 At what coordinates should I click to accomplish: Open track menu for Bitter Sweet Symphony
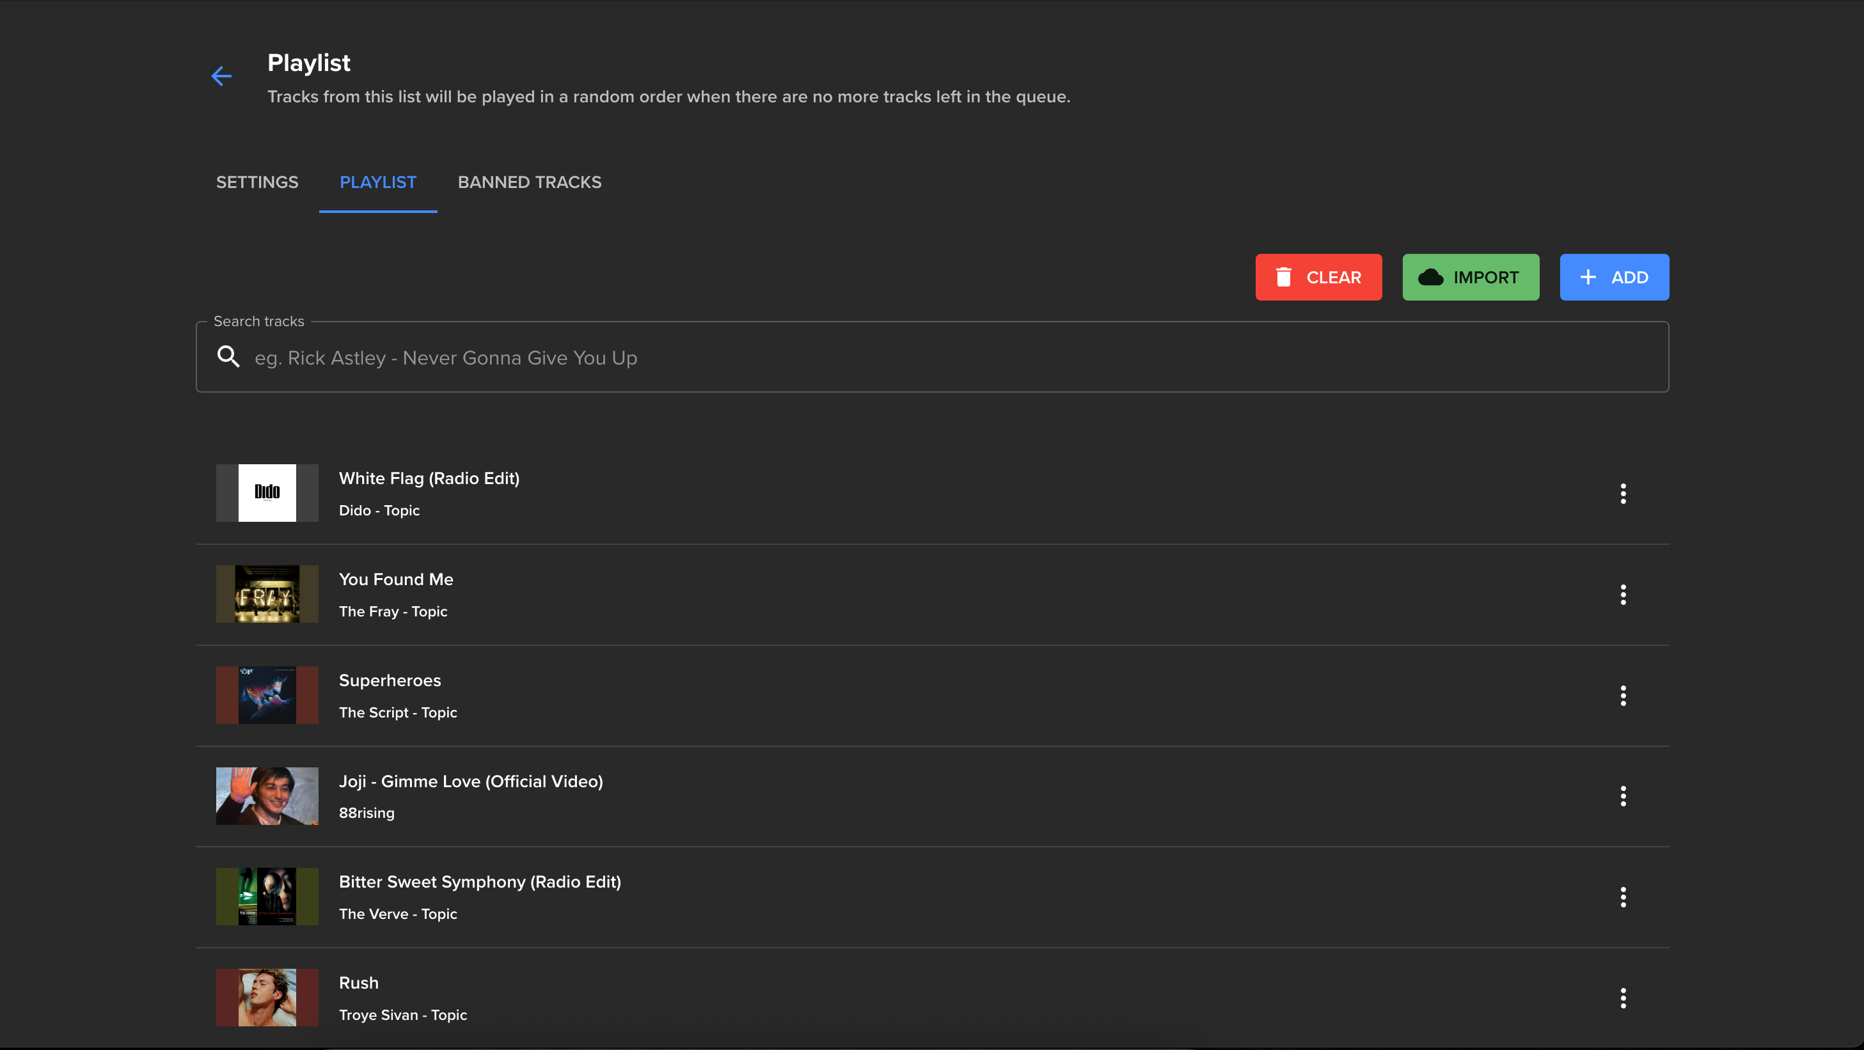tap(1623, 897)
